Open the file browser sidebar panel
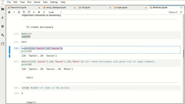This screenshot has width=185, height=104. point(3,9)
